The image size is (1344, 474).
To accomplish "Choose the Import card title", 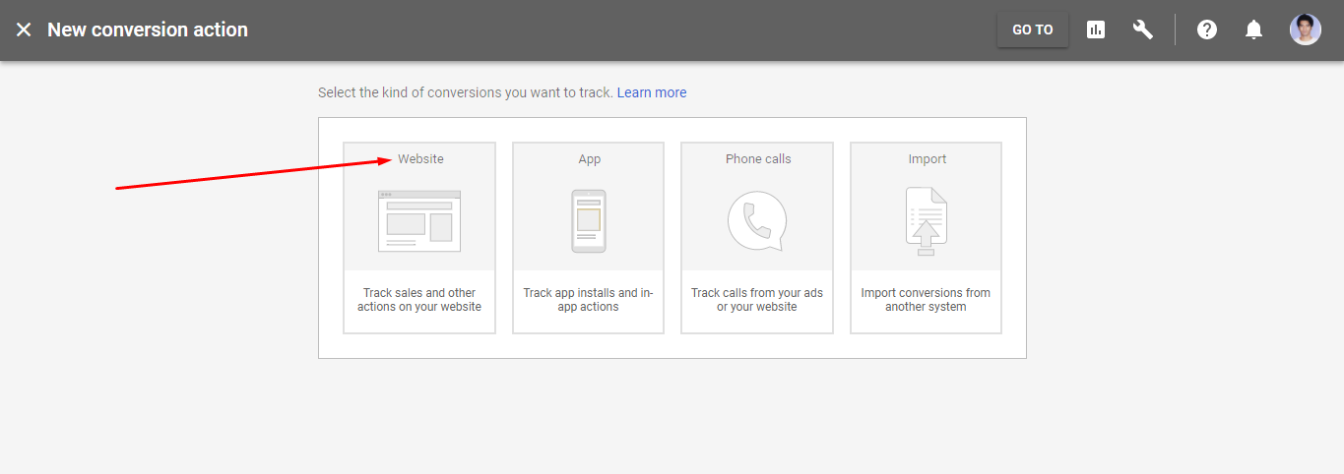I will click(928, 158).
